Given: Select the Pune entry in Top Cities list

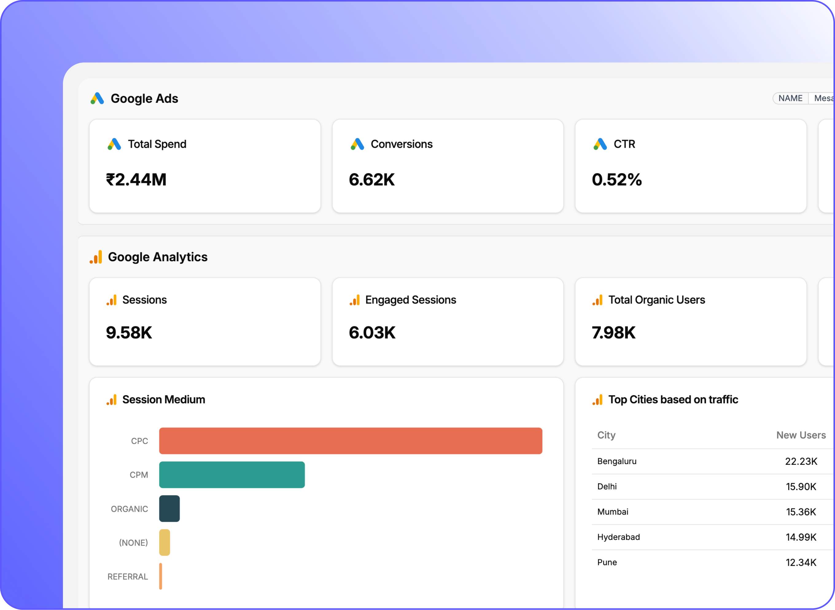Looking at the screenshot, I should [x=607, y=562].
